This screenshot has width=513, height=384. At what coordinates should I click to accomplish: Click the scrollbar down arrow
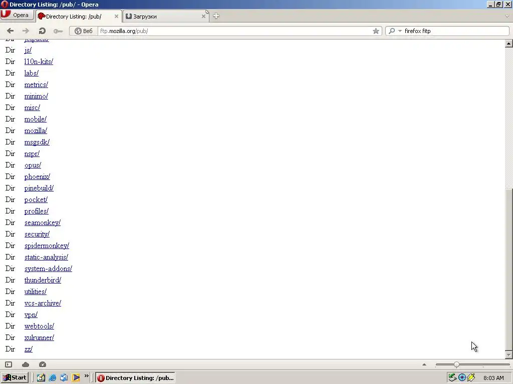[x=509, y=354]
